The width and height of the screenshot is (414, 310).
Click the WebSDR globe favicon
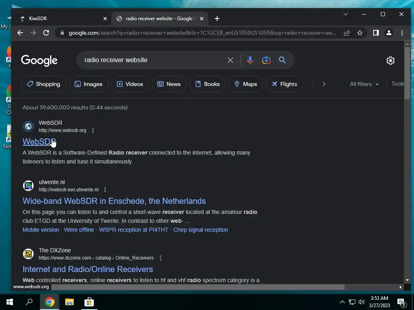tap(28, 126)
